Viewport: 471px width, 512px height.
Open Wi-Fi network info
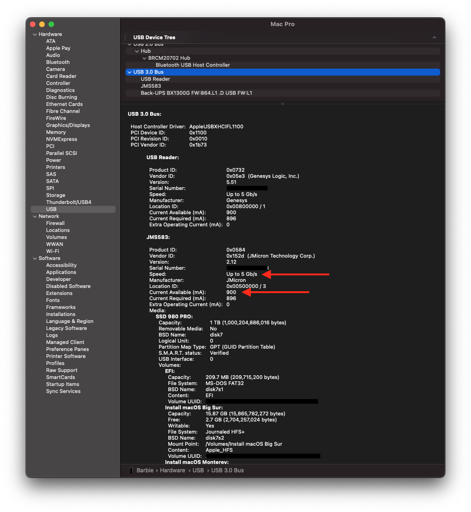[x=53, y=252]
